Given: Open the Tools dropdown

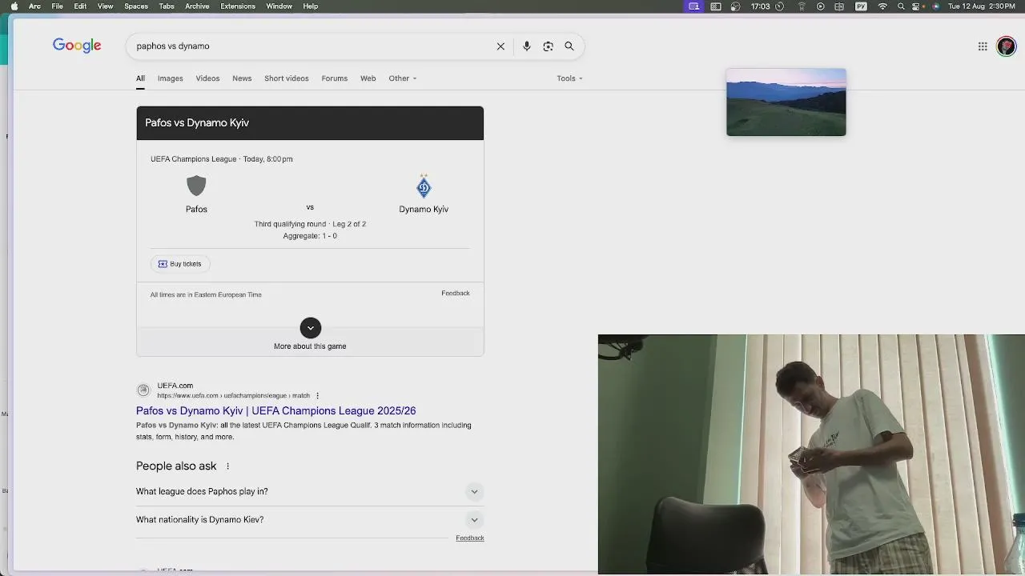Looking at the screenshot, I should pyautogui.click(x=569, y=78).
